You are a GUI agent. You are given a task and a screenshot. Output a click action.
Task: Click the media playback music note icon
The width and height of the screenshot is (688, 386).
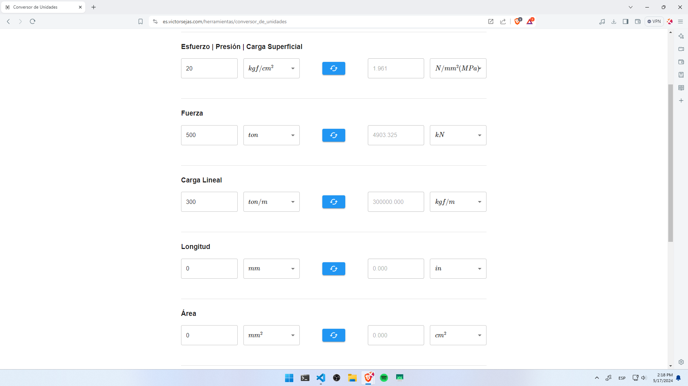coord(602,21)
